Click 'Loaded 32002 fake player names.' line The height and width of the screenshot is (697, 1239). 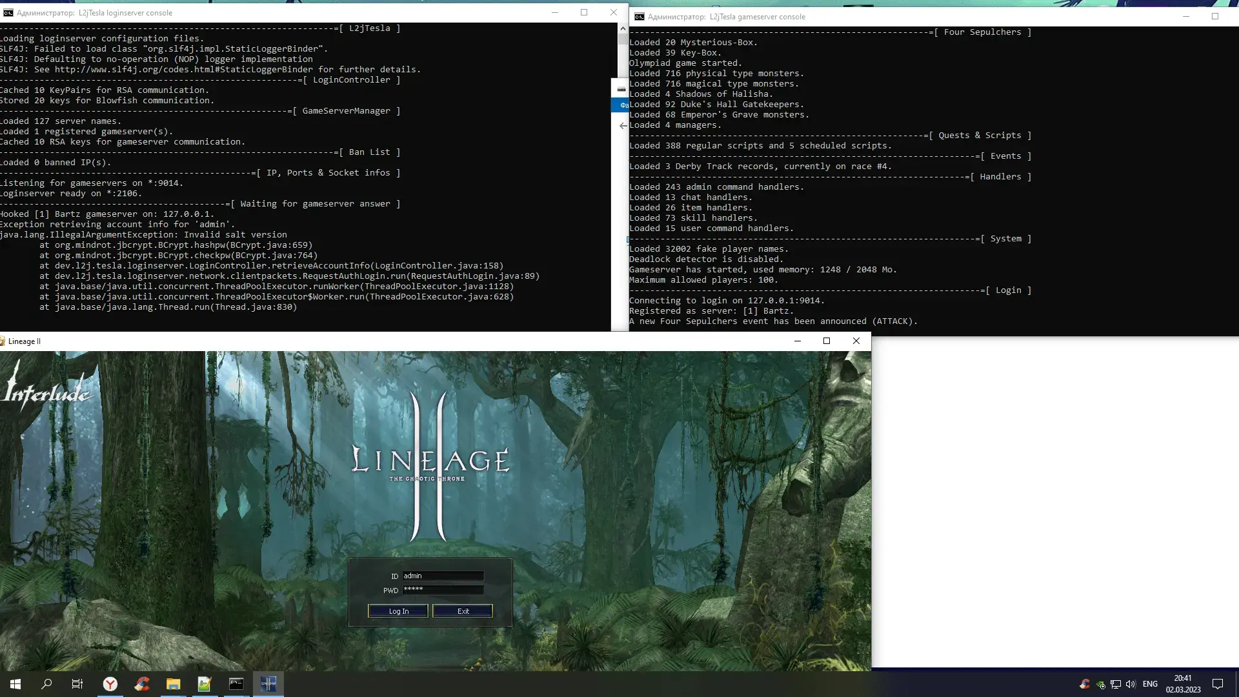coord(709,249)
